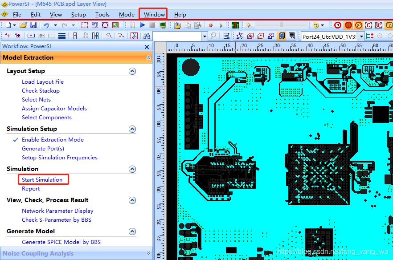Viewport: 393px width, 260px height.
Task: Collapse the Simulation Setup section
Action: (x=132, y=129)
